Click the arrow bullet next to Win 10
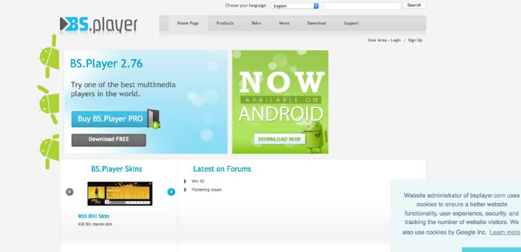The height and width of the screenshot is (252, 521). (x=185, y=181)
